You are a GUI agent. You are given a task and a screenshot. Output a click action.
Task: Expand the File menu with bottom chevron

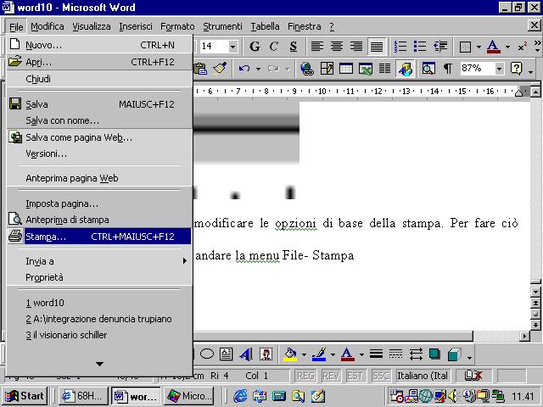(99, 364)
